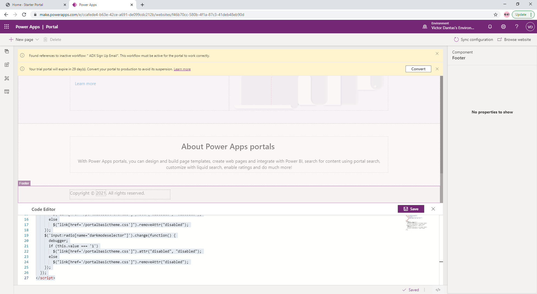Toggle the source code editor icon
The image size is (537, 294).
[438, 290]
